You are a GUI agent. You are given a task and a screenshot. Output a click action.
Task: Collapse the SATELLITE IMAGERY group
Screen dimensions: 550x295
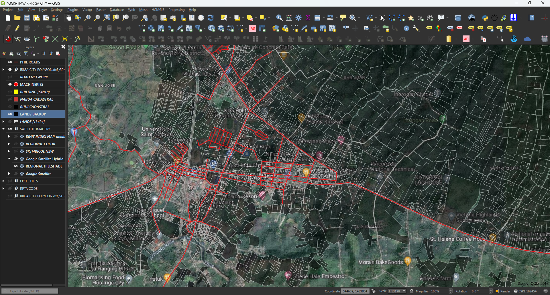pyautogui.click(x=3, y=129)
